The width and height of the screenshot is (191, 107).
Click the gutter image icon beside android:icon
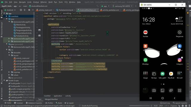(39, 30)
